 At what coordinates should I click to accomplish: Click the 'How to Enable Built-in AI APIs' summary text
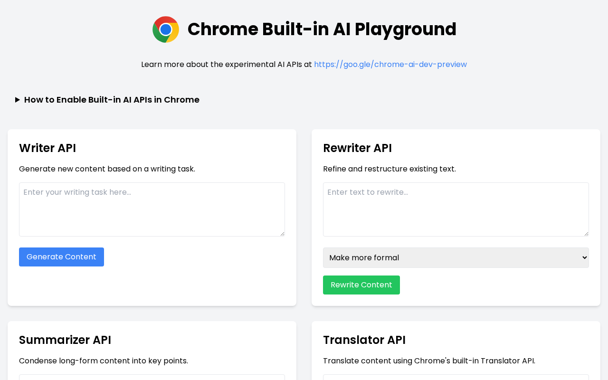pyautogui.click(x=112, y=100)
